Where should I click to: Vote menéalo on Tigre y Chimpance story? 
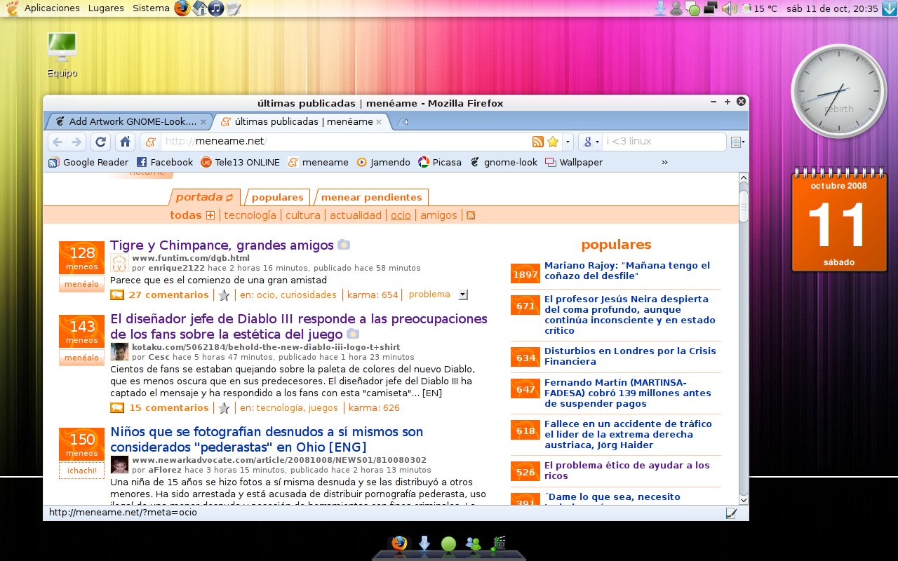[x=81, y=285]
